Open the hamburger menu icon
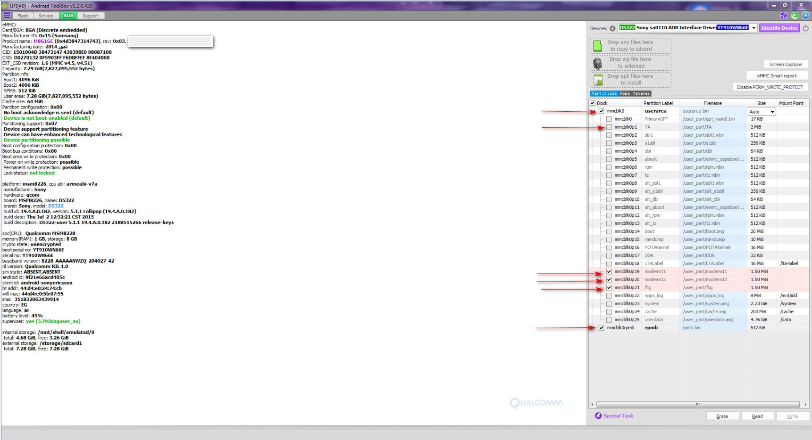This screenshot has width=812, height=440. coord(7,16)
